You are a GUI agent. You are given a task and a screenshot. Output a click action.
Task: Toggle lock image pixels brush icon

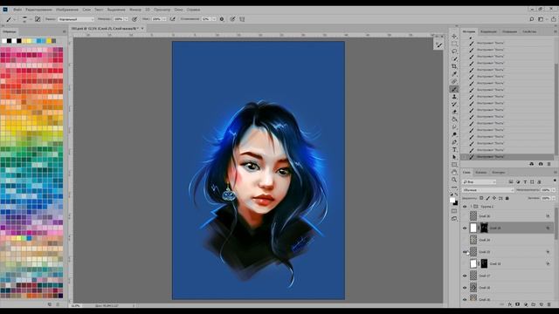488,198
